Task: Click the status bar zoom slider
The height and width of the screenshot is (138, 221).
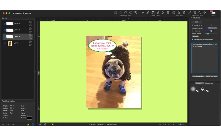Action: [x=181, y=124]
